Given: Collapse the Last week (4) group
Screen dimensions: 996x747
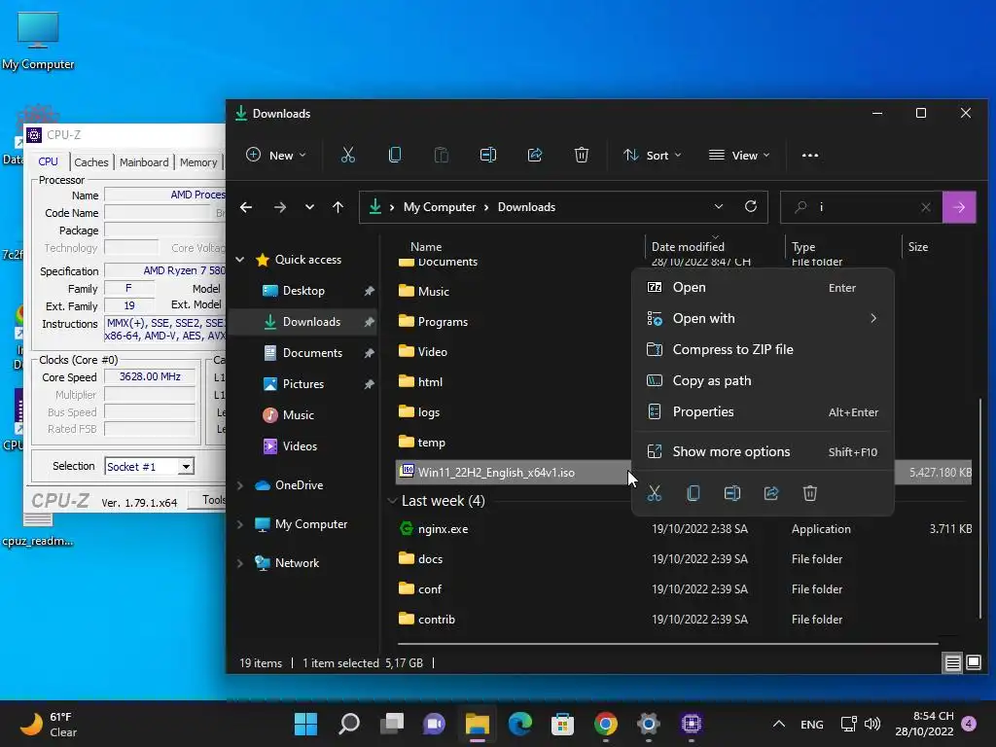Looking at the screenshot, I should (x=392, y=501).
